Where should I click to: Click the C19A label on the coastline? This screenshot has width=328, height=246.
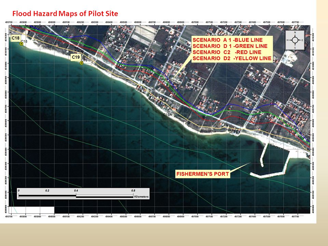(167, 115)
